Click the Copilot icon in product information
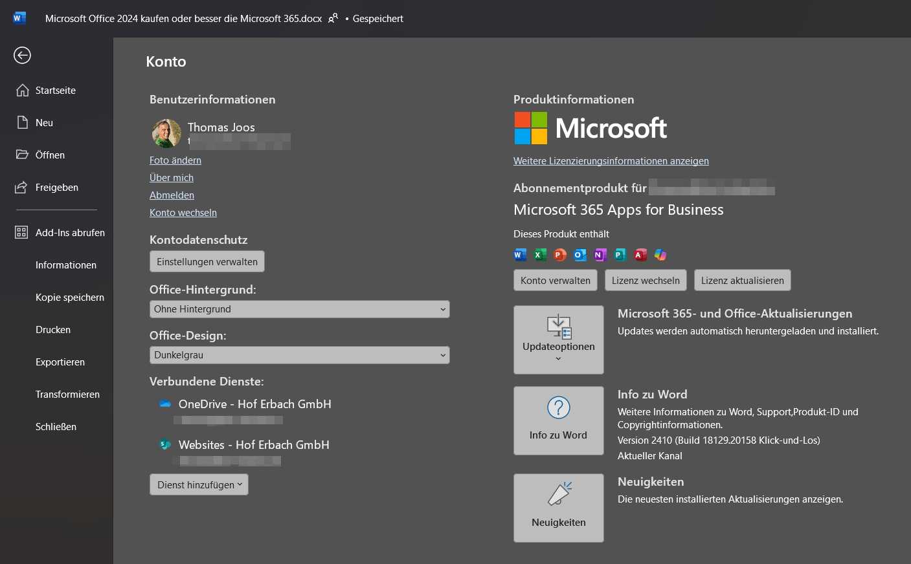The width and height of the screenshot is (911, 564). point(659,254)
